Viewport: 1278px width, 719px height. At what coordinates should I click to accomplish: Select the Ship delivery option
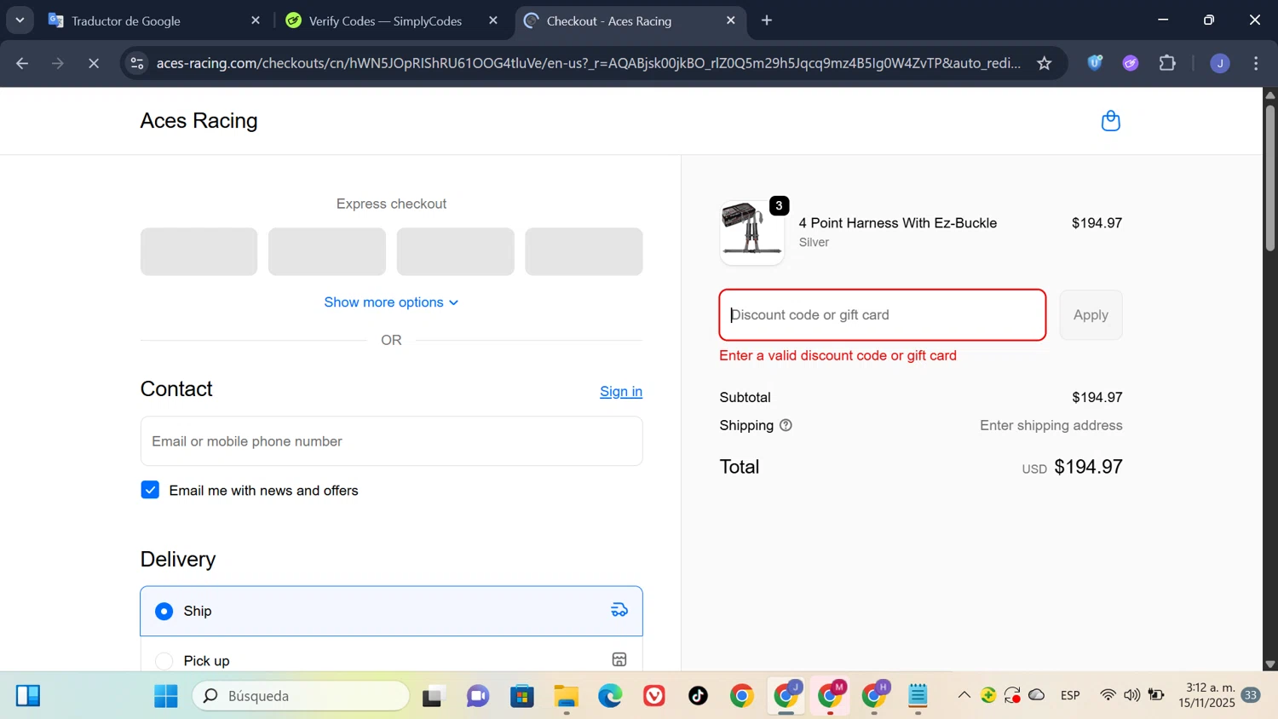click(x=391, y=611)
